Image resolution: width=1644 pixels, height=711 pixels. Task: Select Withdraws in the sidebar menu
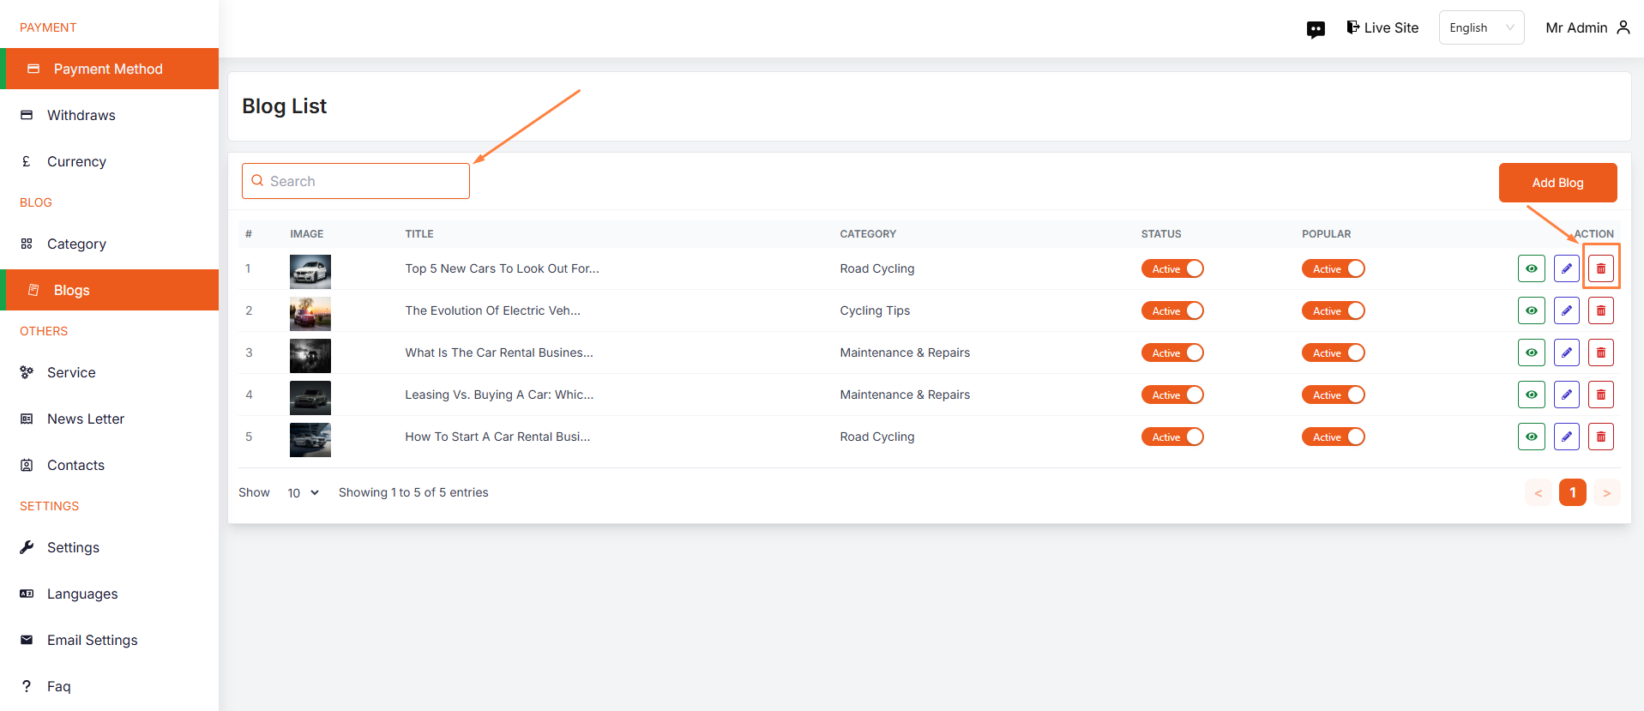point(81,115)
